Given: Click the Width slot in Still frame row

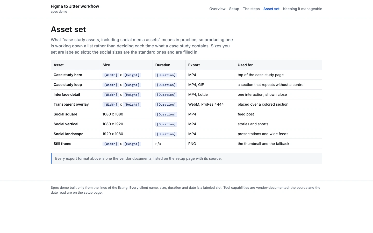Looking at the screenshot, I should pyautogui.click(x=111, y=144).
